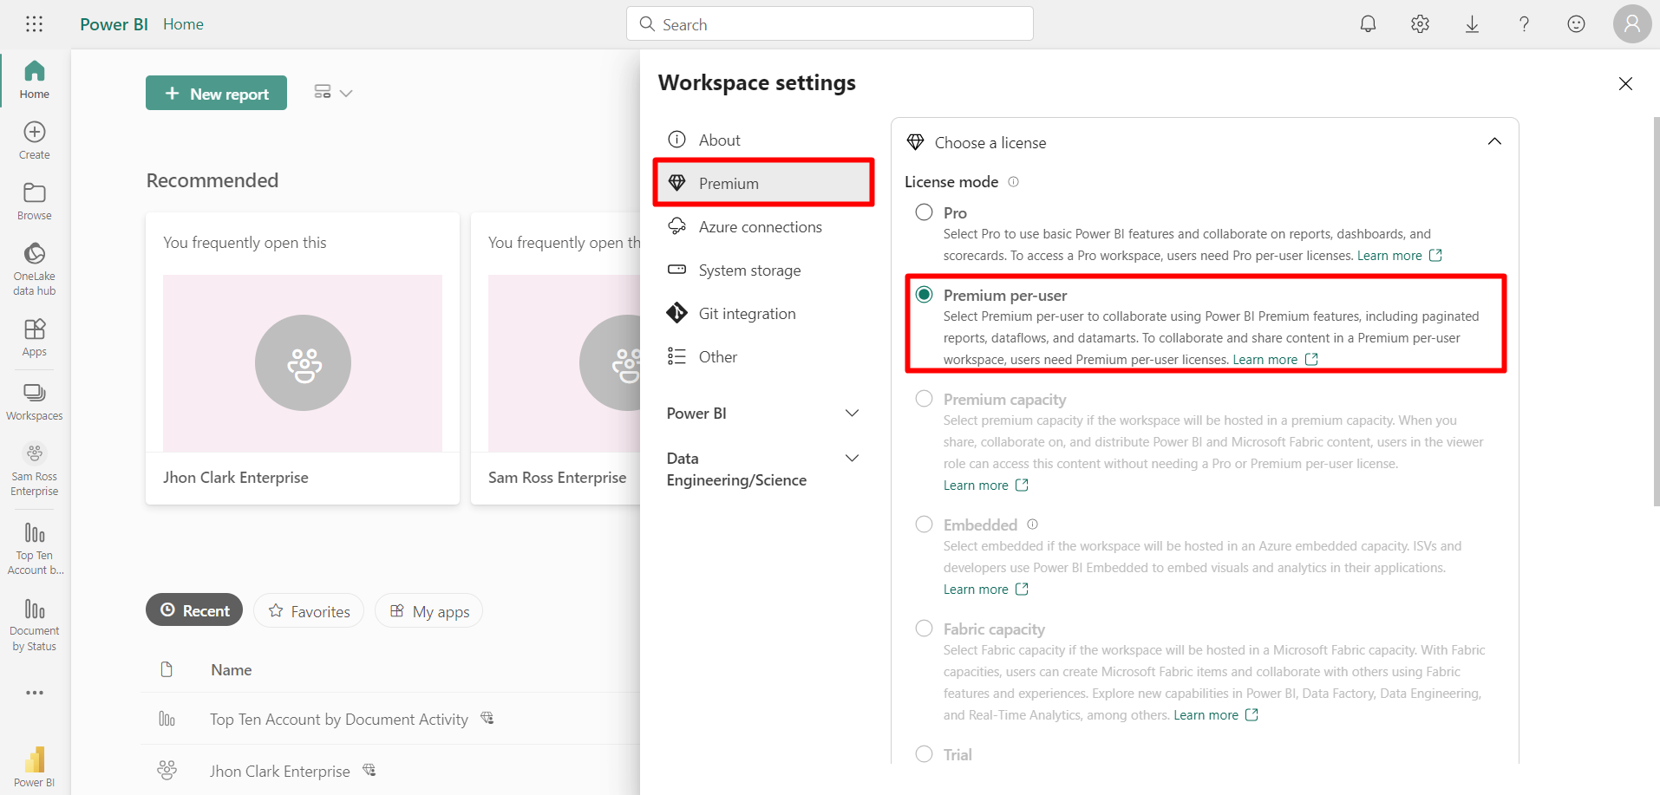
Task: Close the Workspace settings pane
Action: tap(1625, 83)
